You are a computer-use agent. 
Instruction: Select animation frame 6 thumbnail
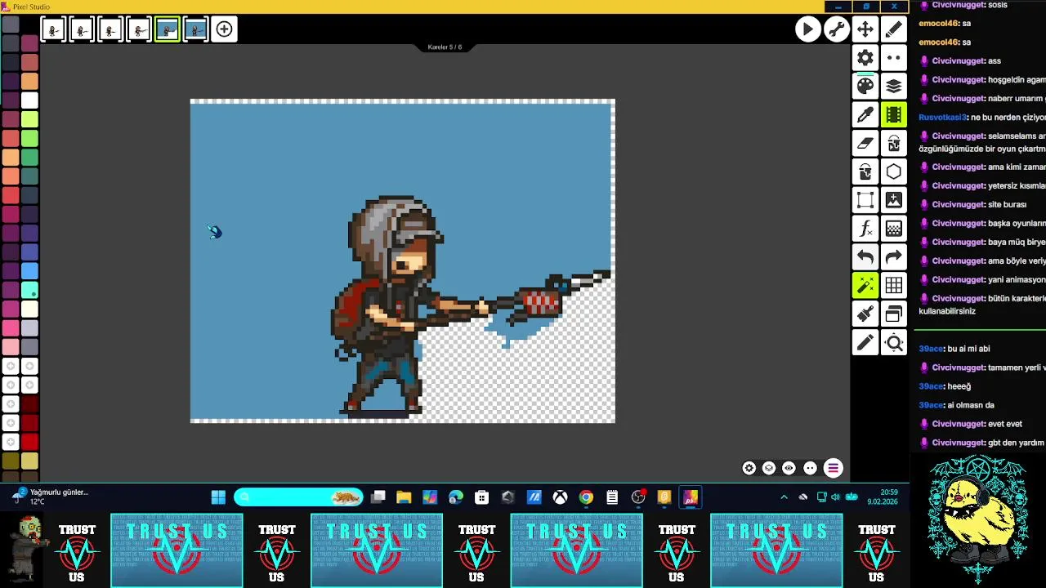coord(195,30)
